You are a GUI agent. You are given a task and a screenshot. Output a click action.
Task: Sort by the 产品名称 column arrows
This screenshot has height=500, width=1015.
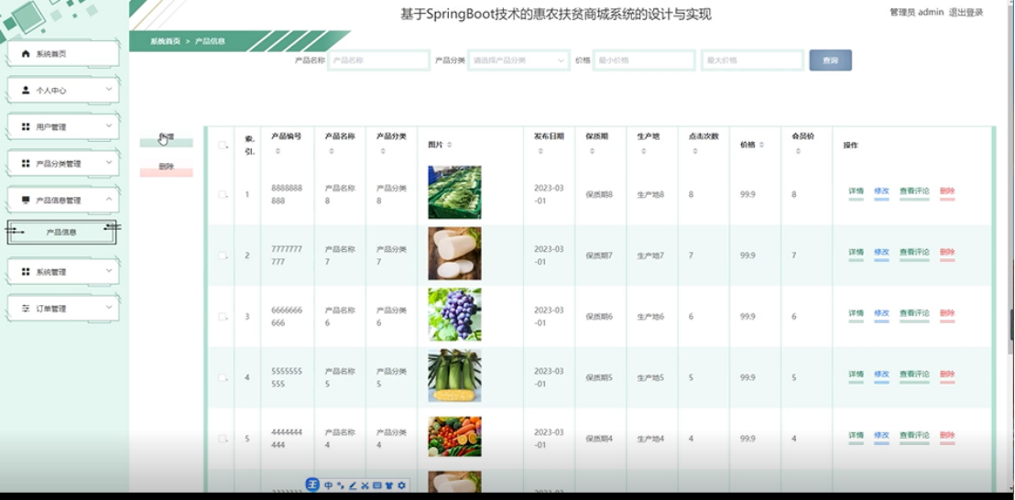coord(332,151)
